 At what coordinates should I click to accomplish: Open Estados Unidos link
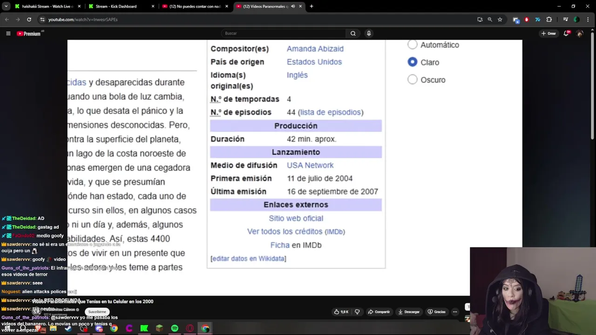click(314, 62)
